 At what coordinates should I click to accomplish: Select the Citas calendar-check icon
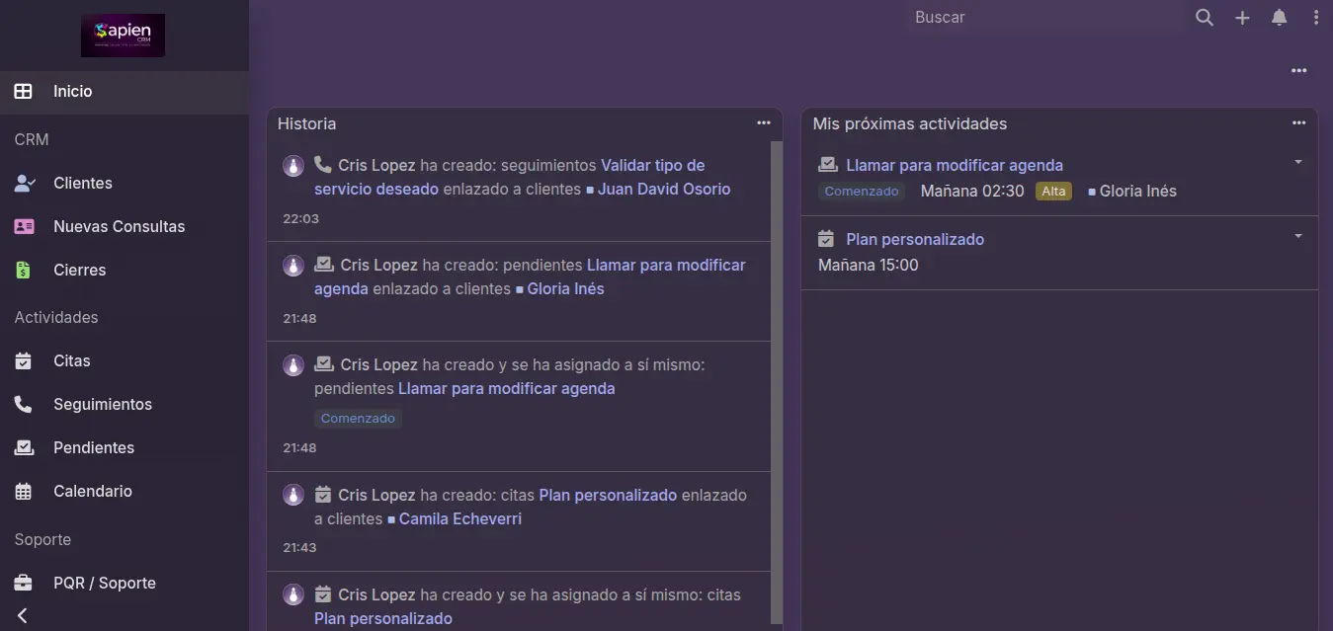(x=23, y=360)
